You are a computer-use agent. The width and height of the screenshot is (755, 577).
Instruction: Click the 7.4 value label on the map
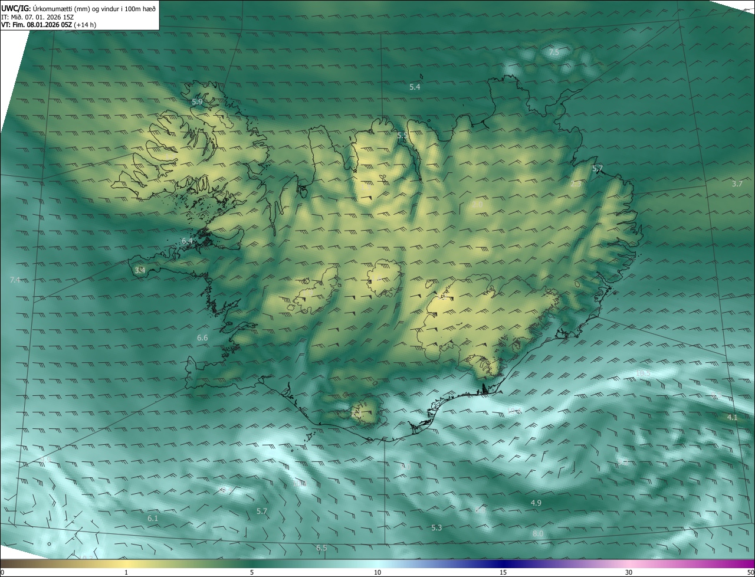(15, 280)
